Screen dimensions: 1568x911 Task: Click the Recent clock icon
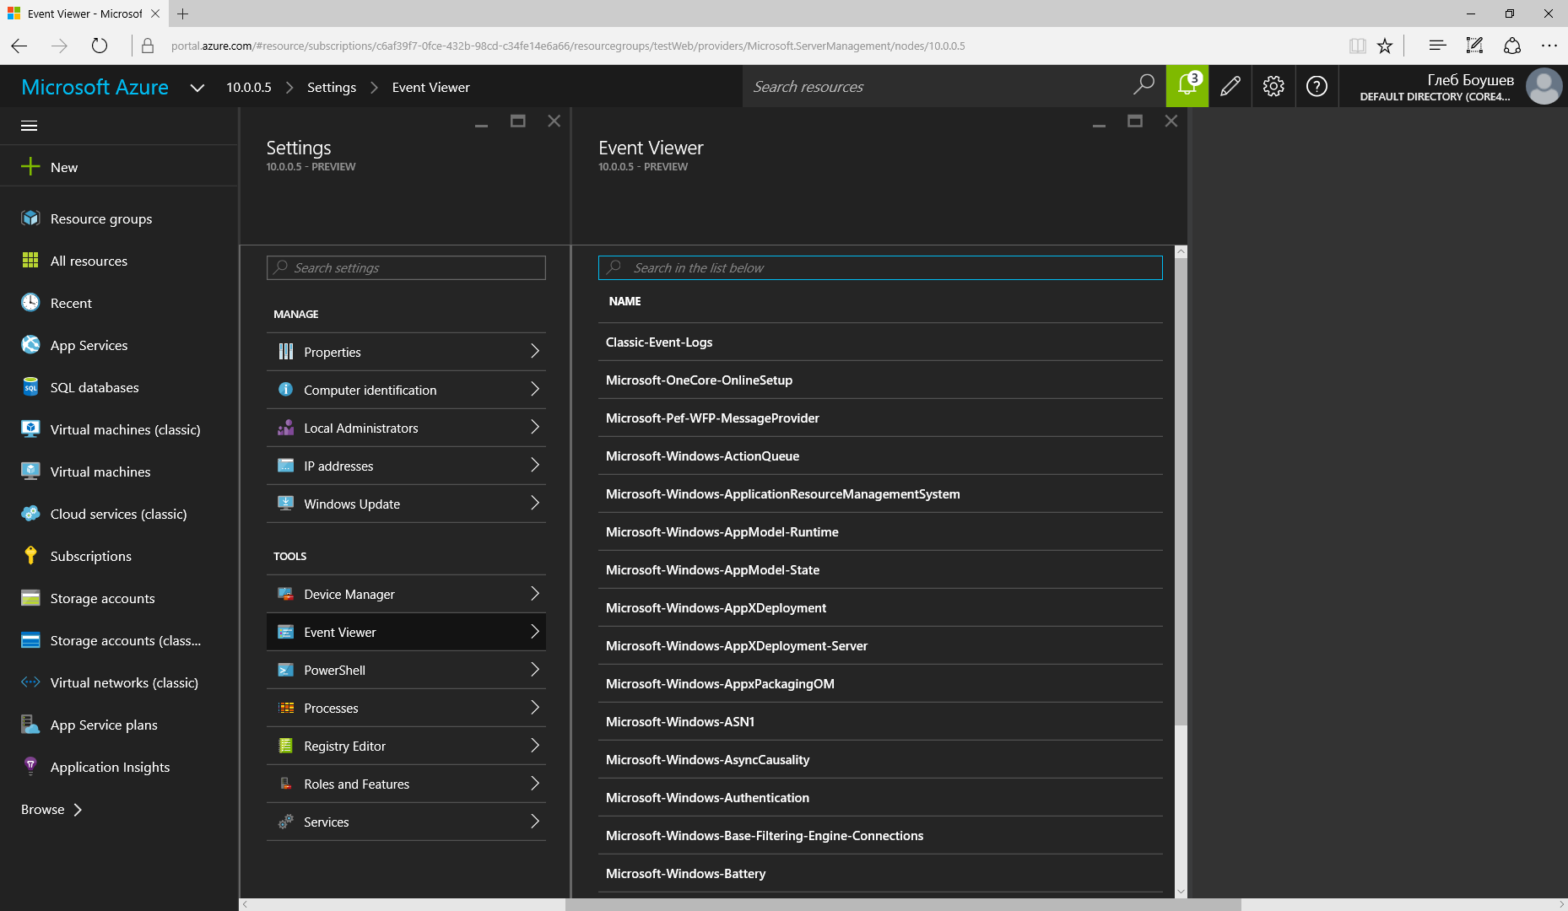(30, 303)
